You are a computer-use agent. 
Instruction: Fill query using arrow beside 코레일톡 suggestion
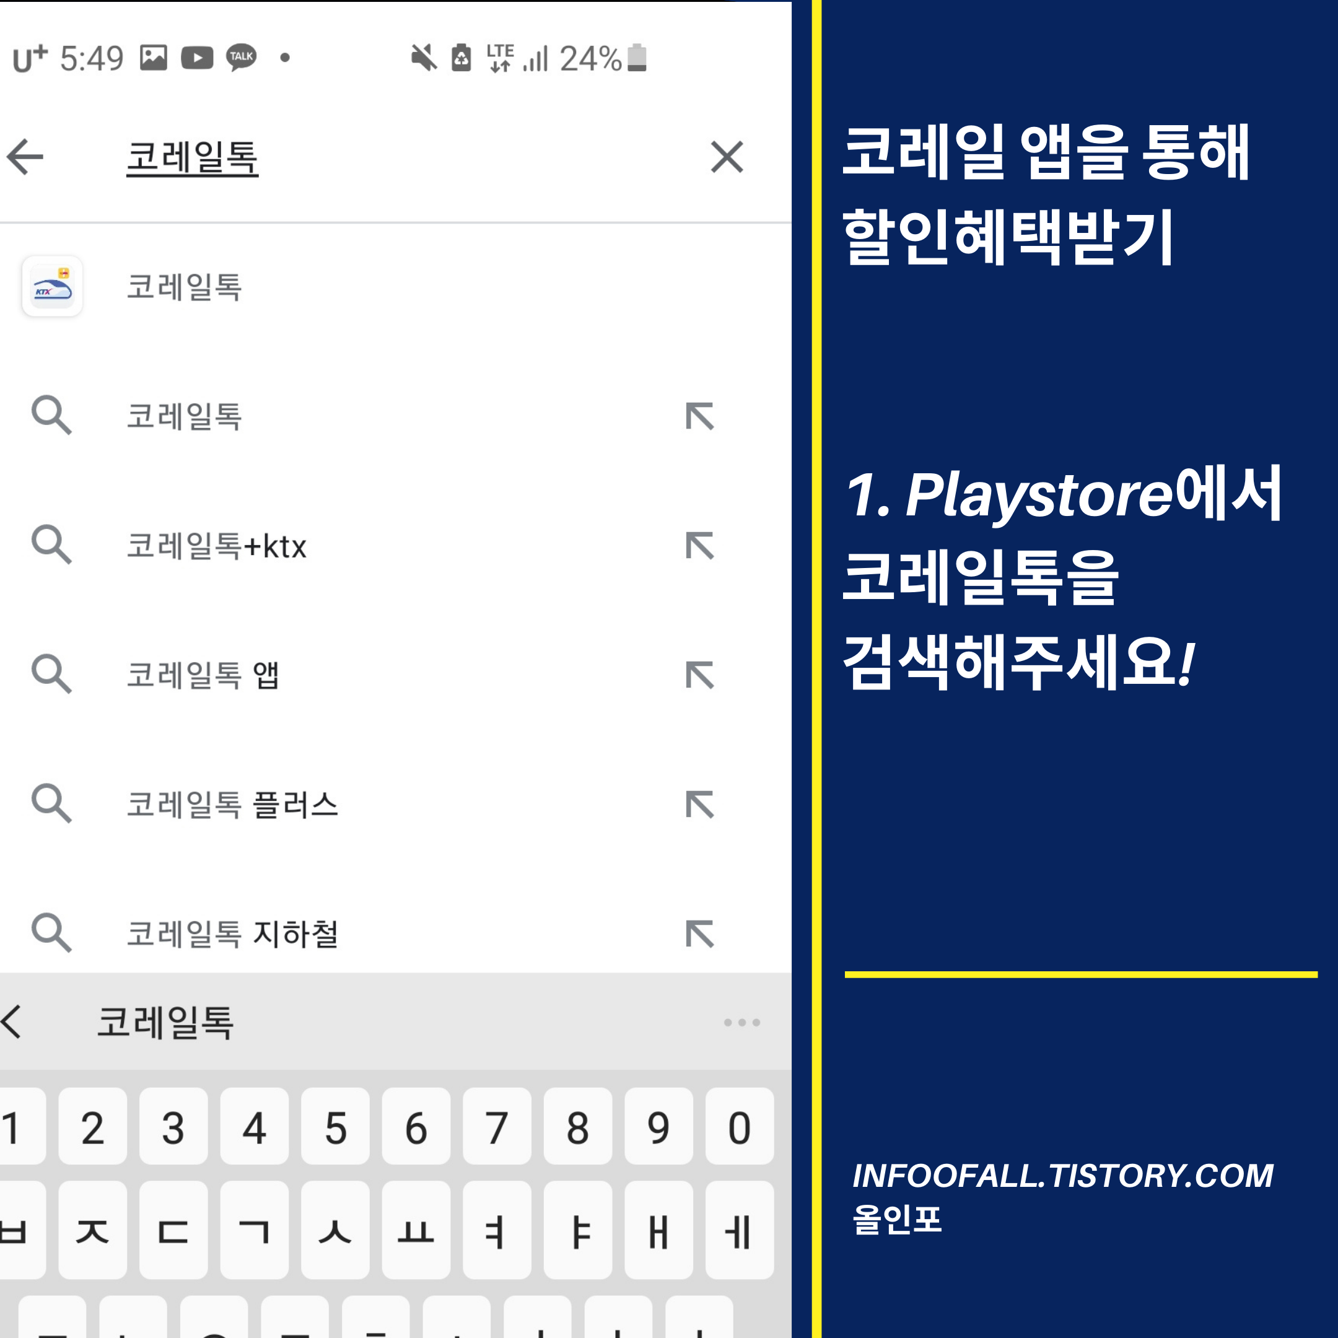[699, 416]
